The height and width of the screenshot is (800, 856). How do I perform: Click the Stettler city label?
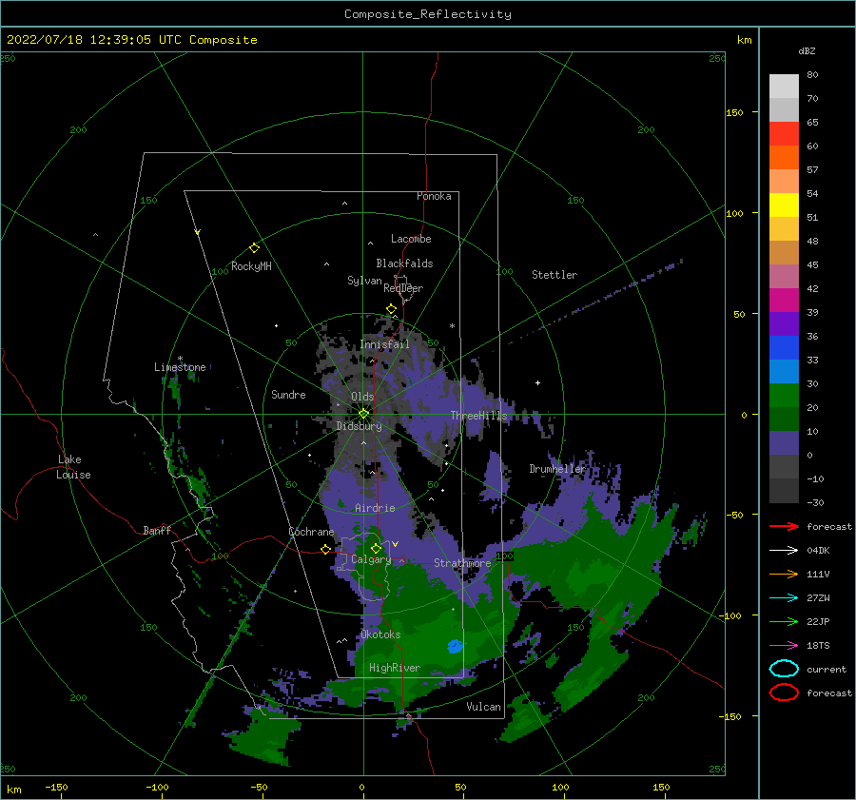coord(554,275)
